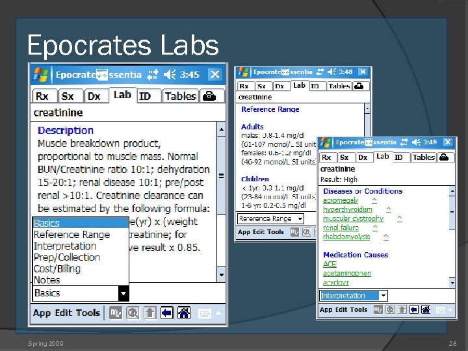Expand keyboard options arrow in 3:49 window
The image size is (468, 351).
tap(450, 310)
